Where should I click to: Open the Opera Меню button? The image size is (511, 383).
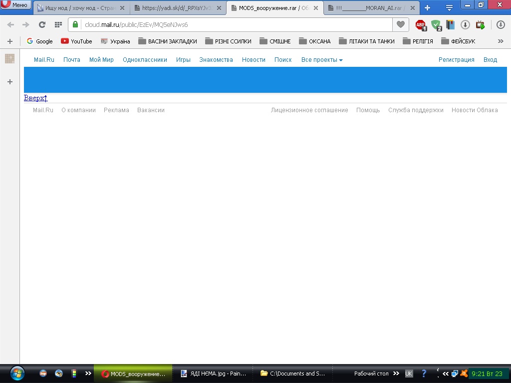pyautogui.click(x=15, y=4)
